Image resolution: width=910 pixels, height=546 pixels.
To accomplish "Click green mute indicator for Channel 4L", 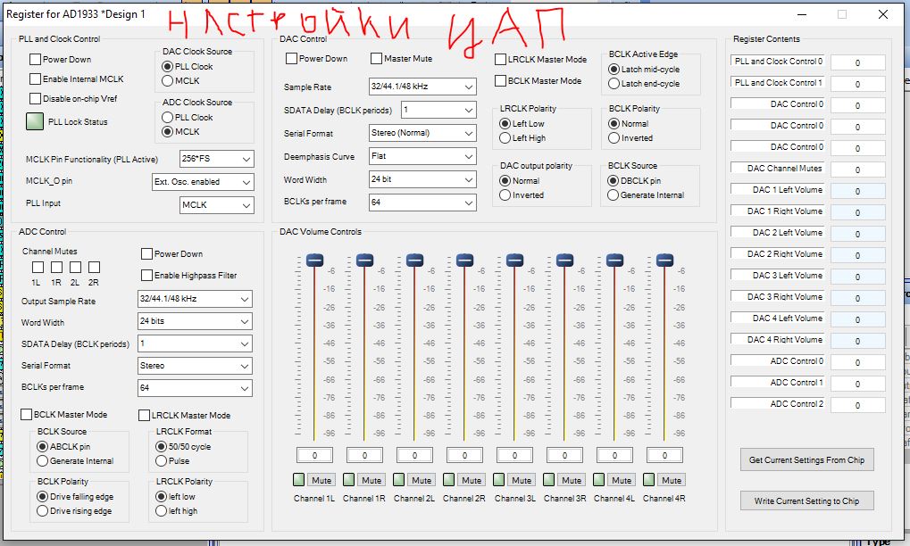I will [599, 479].
